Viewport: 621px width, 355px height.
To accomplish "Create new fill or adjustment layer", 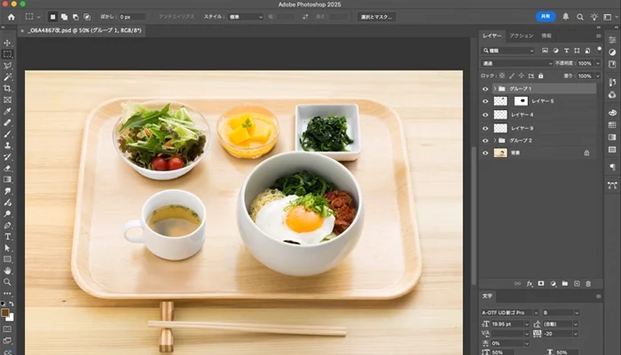I will (553, 284).
